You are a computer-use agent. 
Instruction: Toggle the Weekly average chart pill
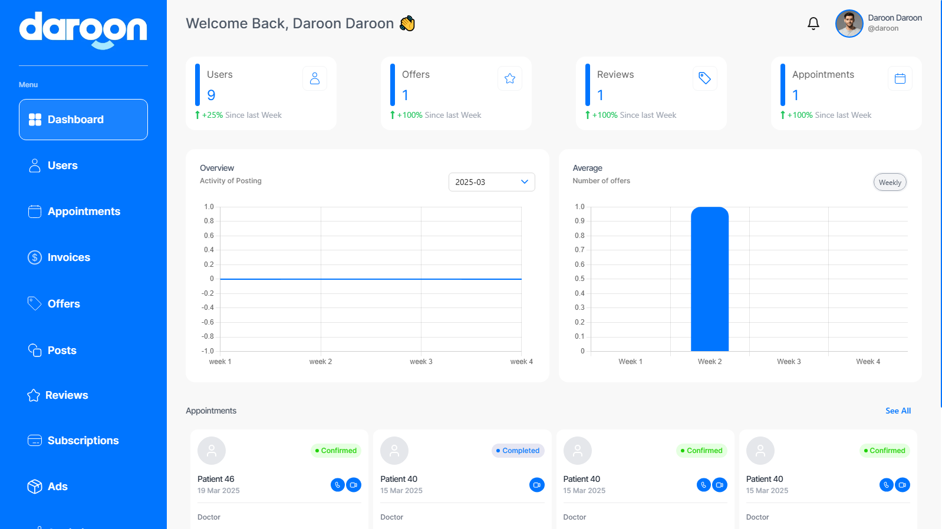point(890,183)
